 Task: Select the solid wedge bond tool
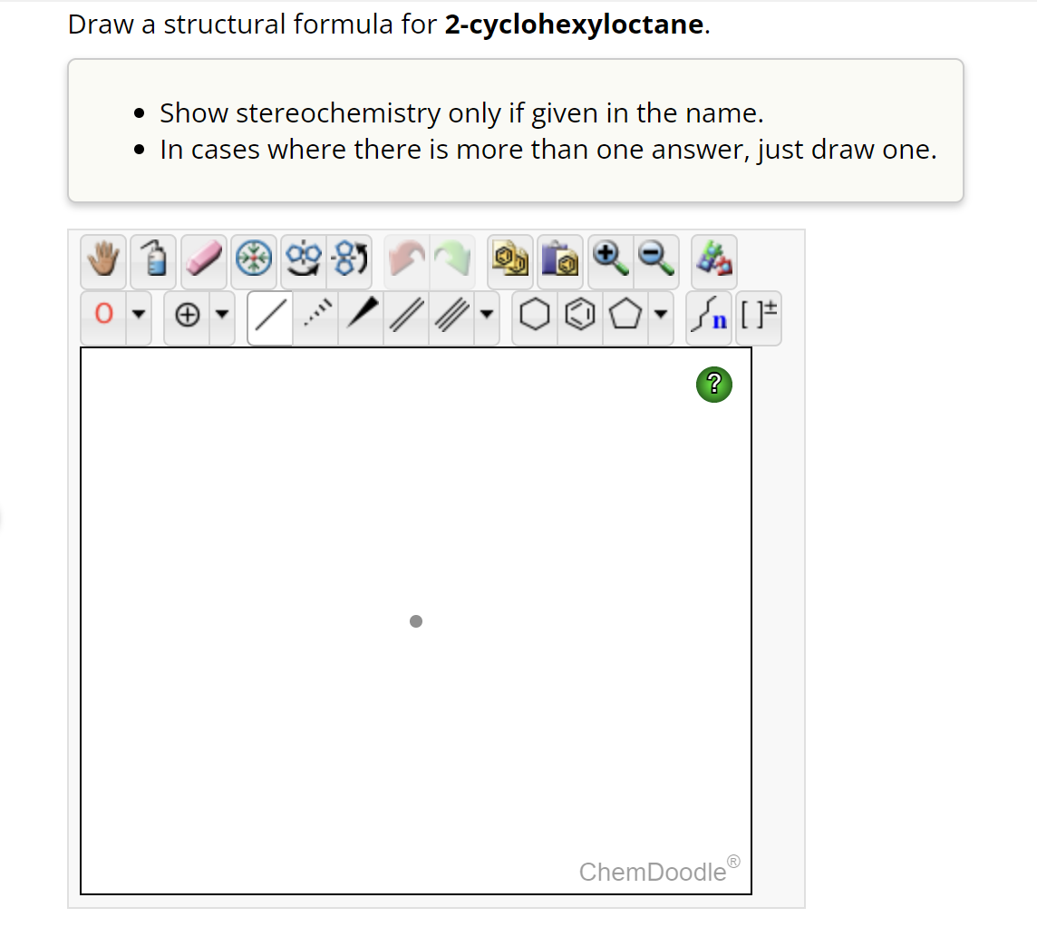tap(360, 317)
